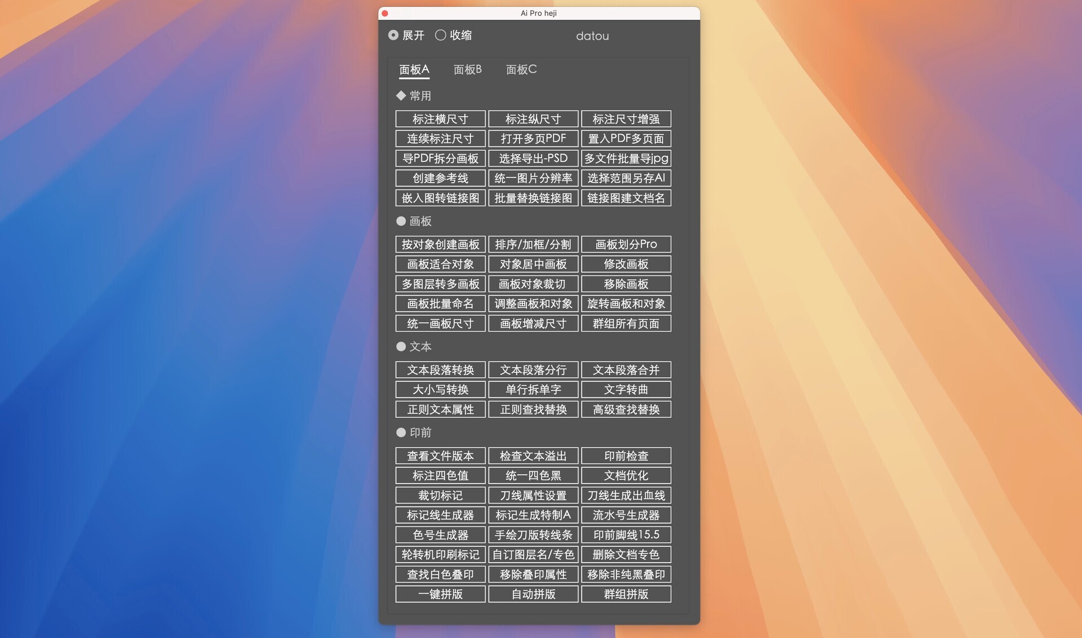Open 打开多页PDF tool
Image resolution: width=1082 pixels, height=638 pixels.
pos(534,139)
